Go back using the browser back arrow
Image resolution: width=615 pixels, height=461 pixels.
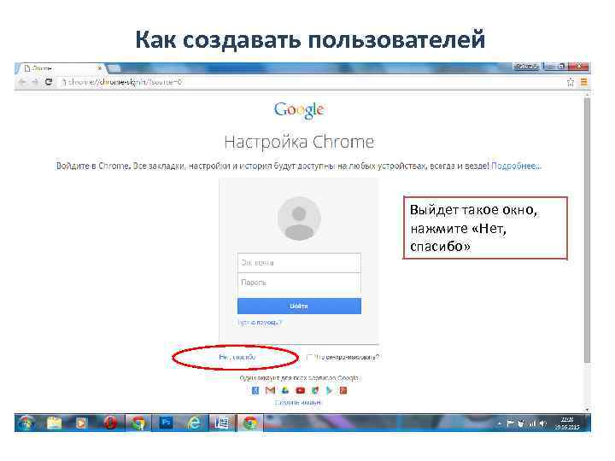22,82
